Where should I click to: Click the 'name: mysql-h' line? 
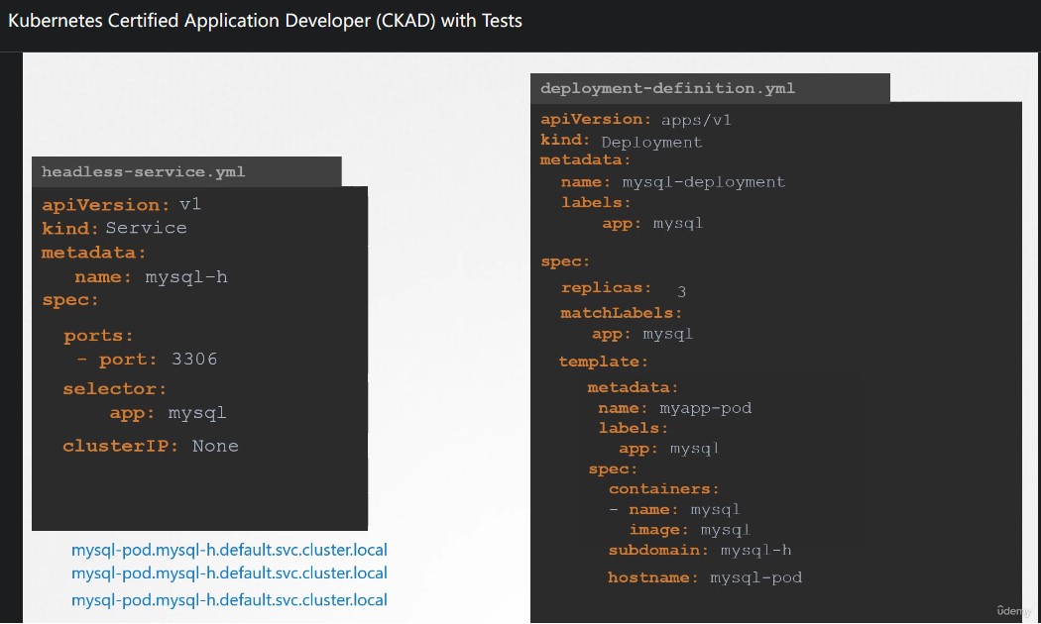coord(152,276)
